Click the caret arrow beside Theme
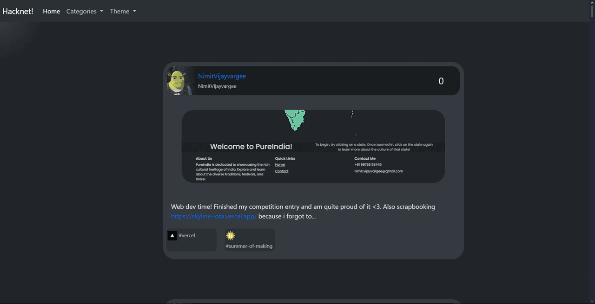The height and width of the screenshot is (304, 595). (135, 11)
